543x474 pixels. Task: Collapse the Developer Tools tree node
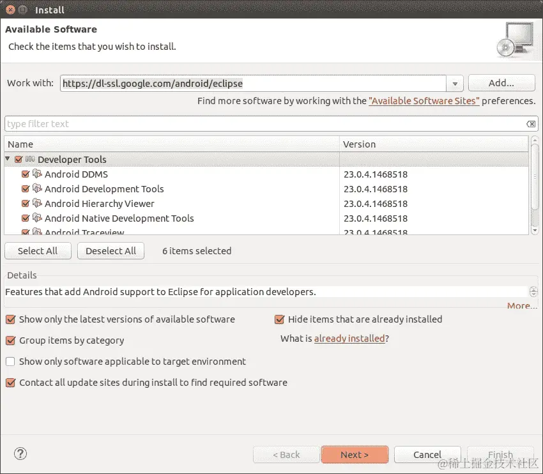[x=8, y=158]
